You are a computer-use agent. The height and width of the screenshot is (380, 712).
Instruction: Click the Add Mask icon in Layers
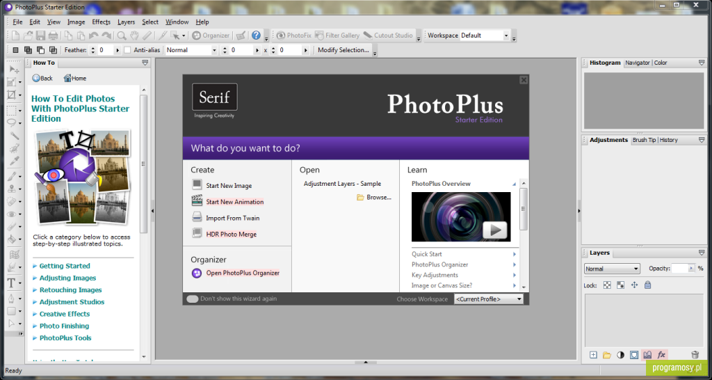point(634,355)
